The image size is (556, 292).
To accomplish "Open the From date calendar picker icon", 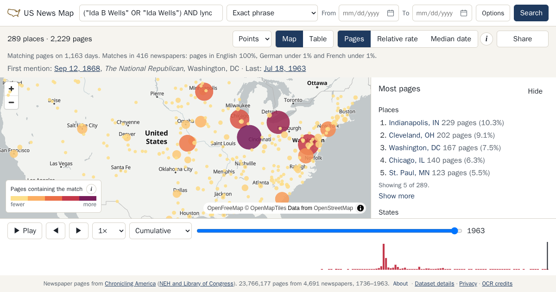I will (391, 13).
